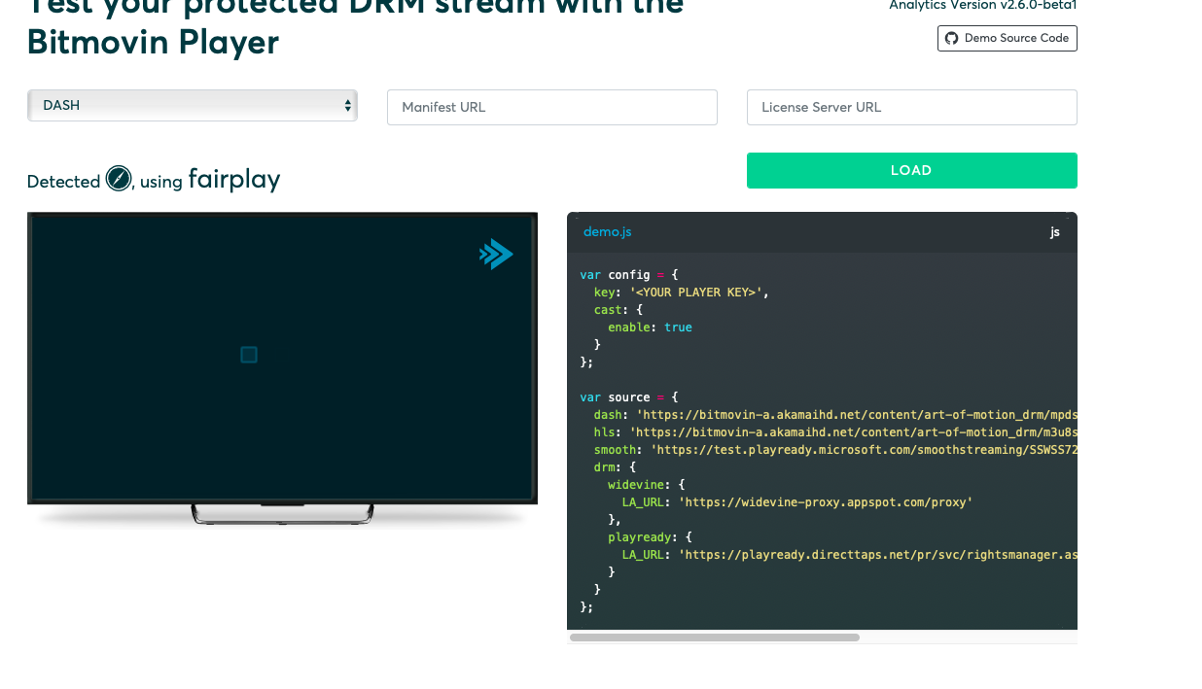This screenshot has width=1202, height=689.
Task: Click the 'drm: {' line in code
Action: tap(615, 467)
